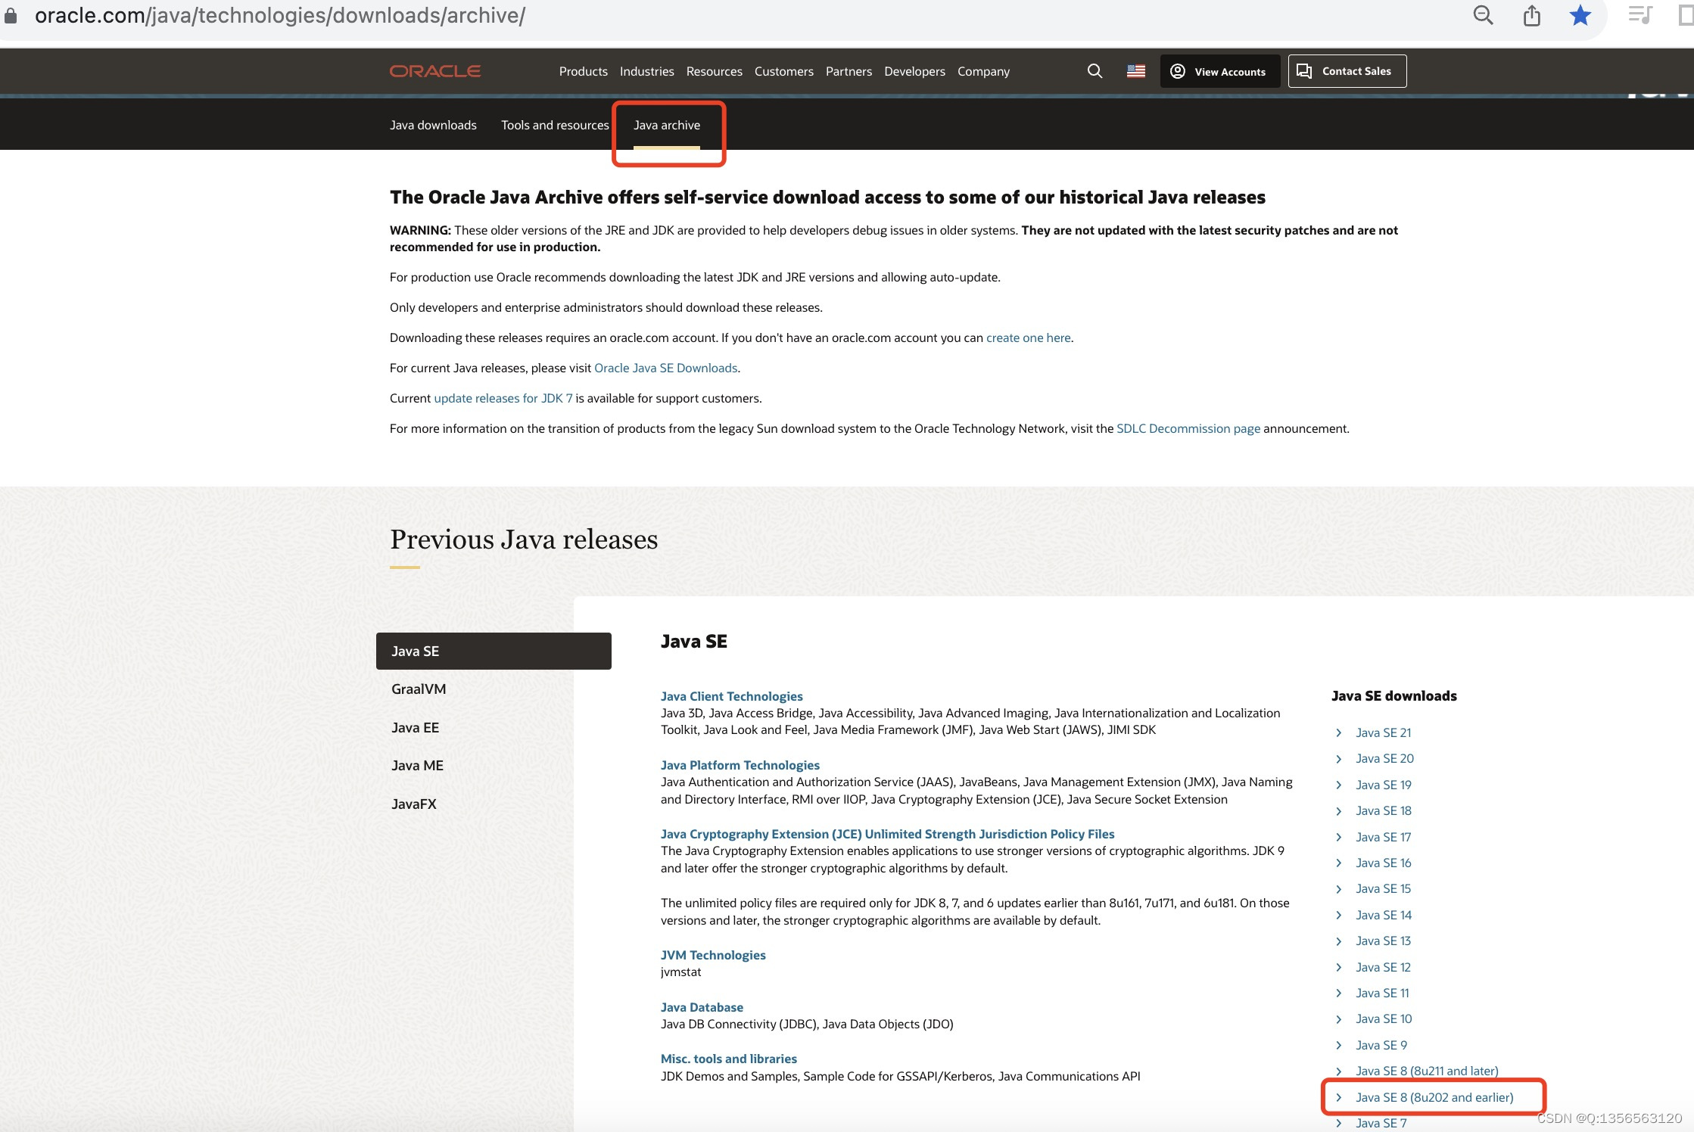Click the chevron beside Java SE 10
This screenshot has height=1132, width=1694.
[1338, 1018]
